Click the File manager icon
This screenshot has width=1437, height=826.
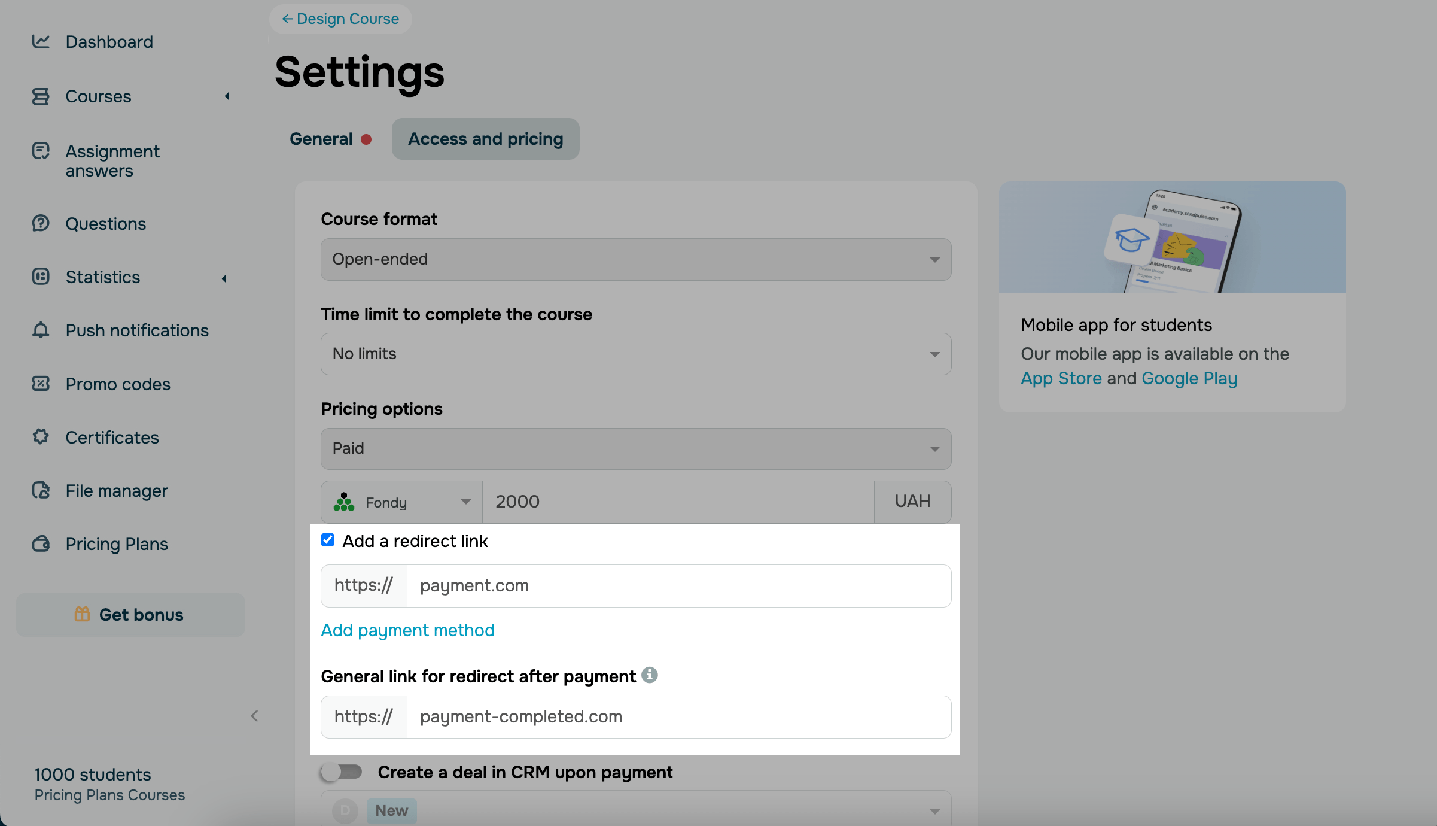41,490
